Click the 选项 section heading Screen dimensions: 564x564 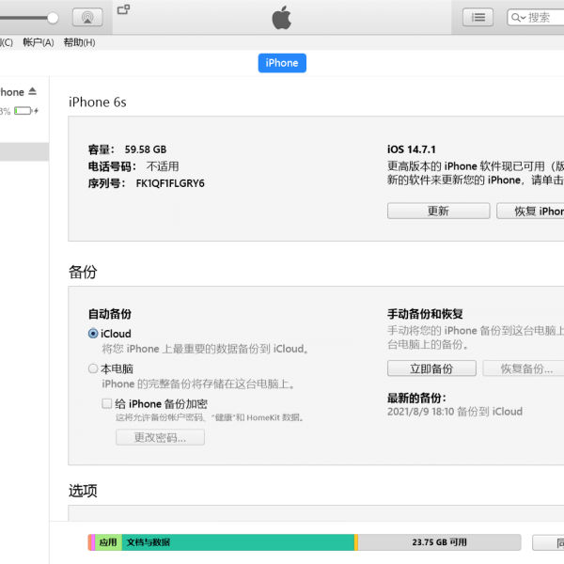[x=83, y=491]
